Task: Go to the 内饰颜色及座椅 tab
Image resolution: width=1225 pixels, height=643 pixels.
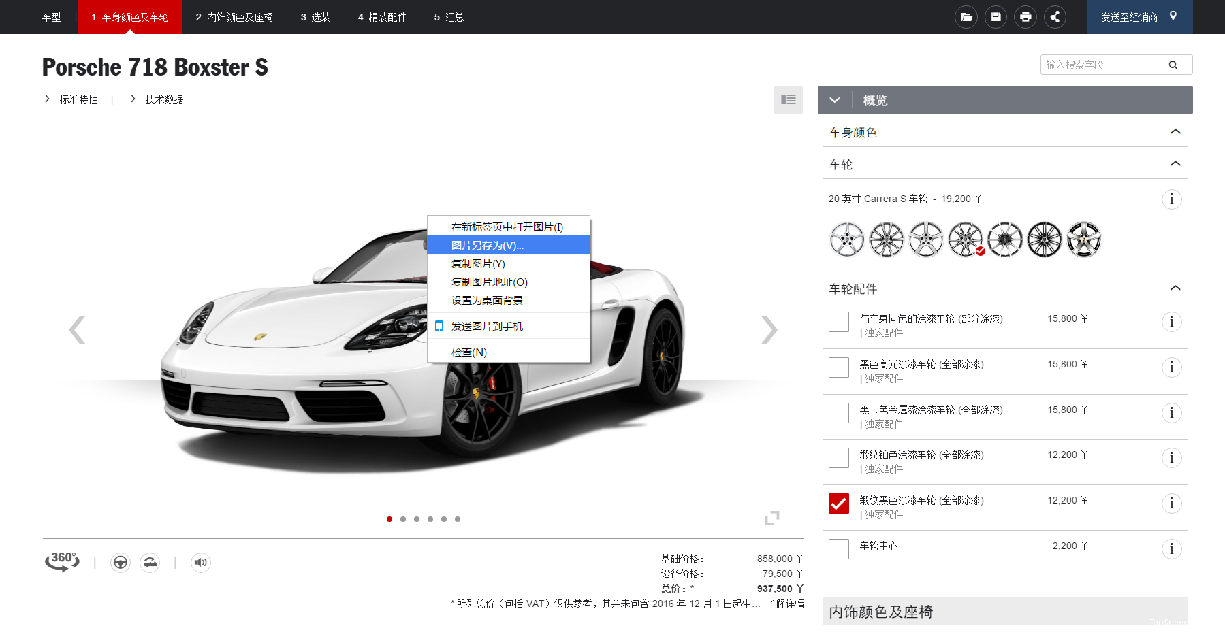Action: [x=234, y=17]
